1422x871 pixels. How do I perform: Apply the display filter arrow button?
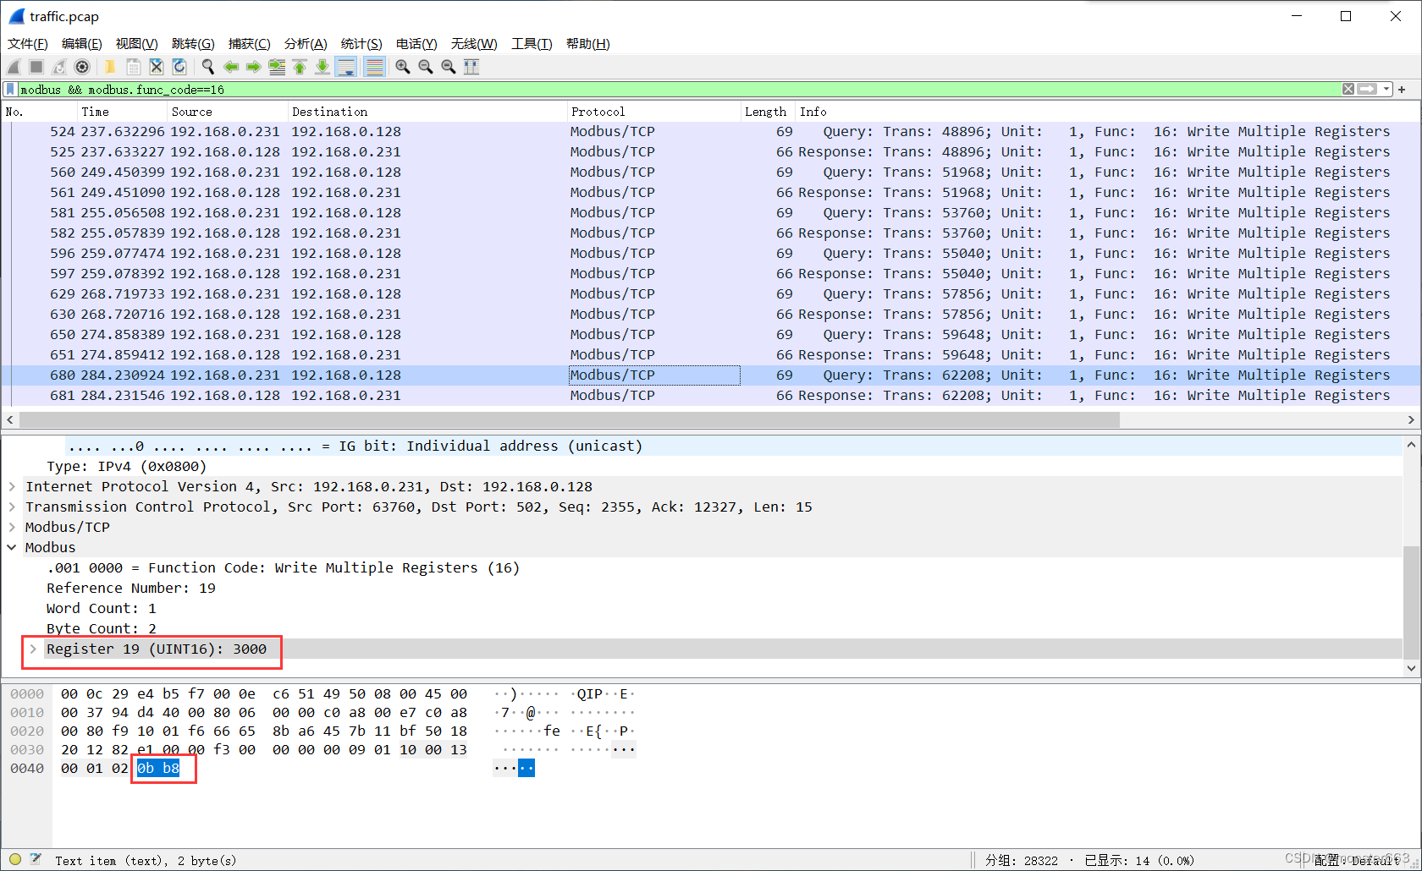[x=1367, y=89]
